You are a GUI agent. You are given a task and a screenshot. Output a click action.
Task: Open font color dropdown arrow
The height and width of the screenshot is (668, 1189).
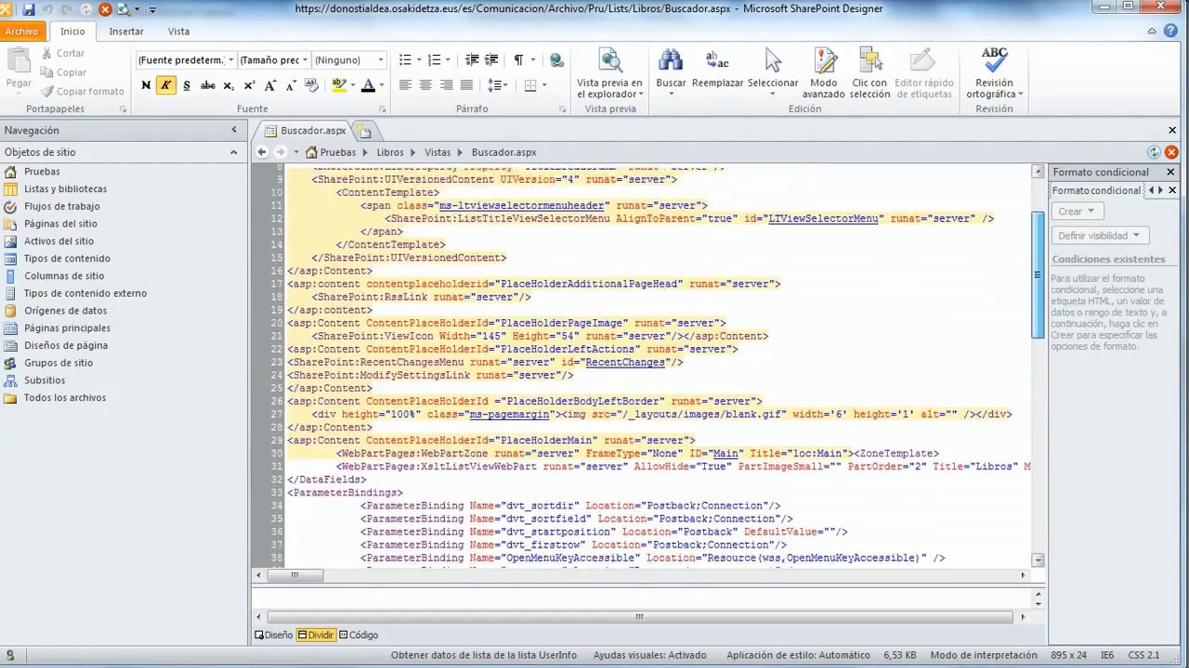point(382,85)
